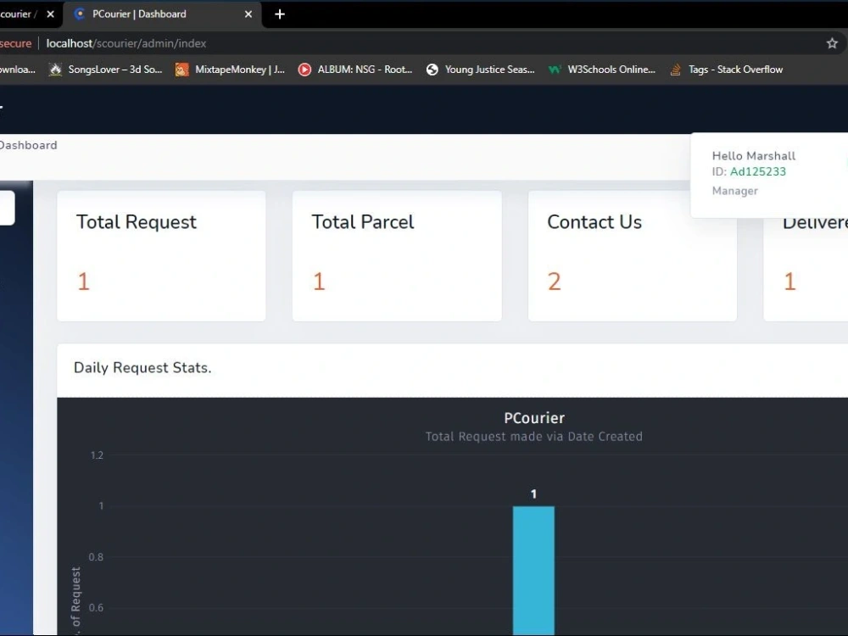Bookmark this page with the star icon
Screen dimensions: 848x636
click(832, 43)
